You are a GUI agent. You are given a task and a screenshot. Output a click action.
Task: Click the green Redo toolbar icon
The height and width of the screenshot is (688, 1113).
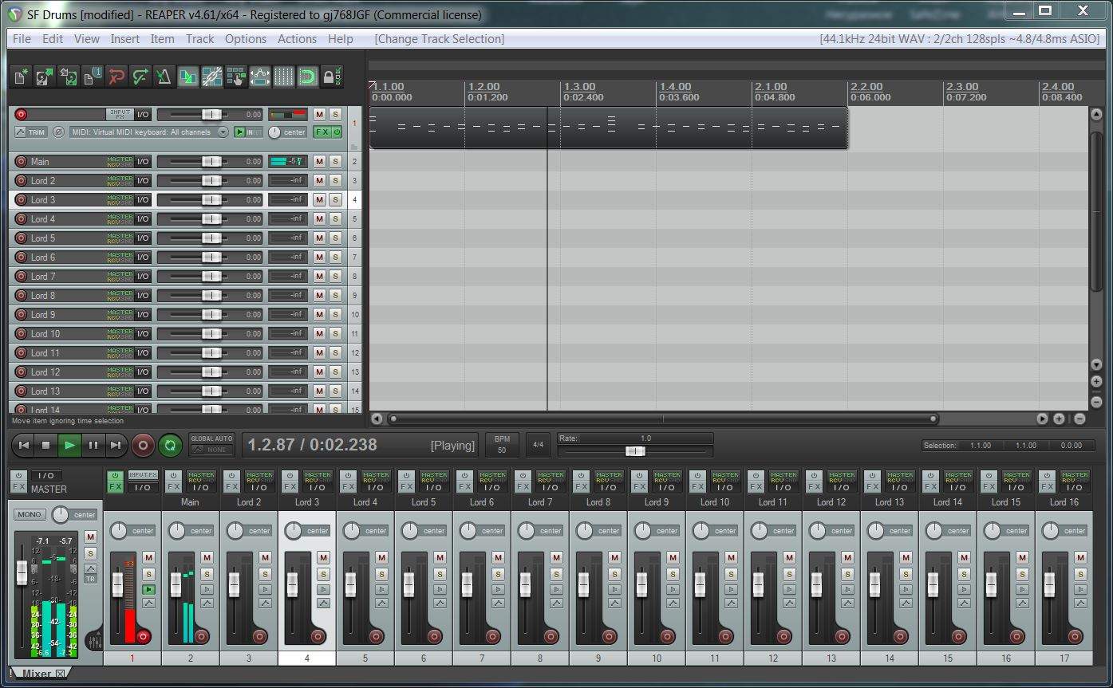[140, 77]
